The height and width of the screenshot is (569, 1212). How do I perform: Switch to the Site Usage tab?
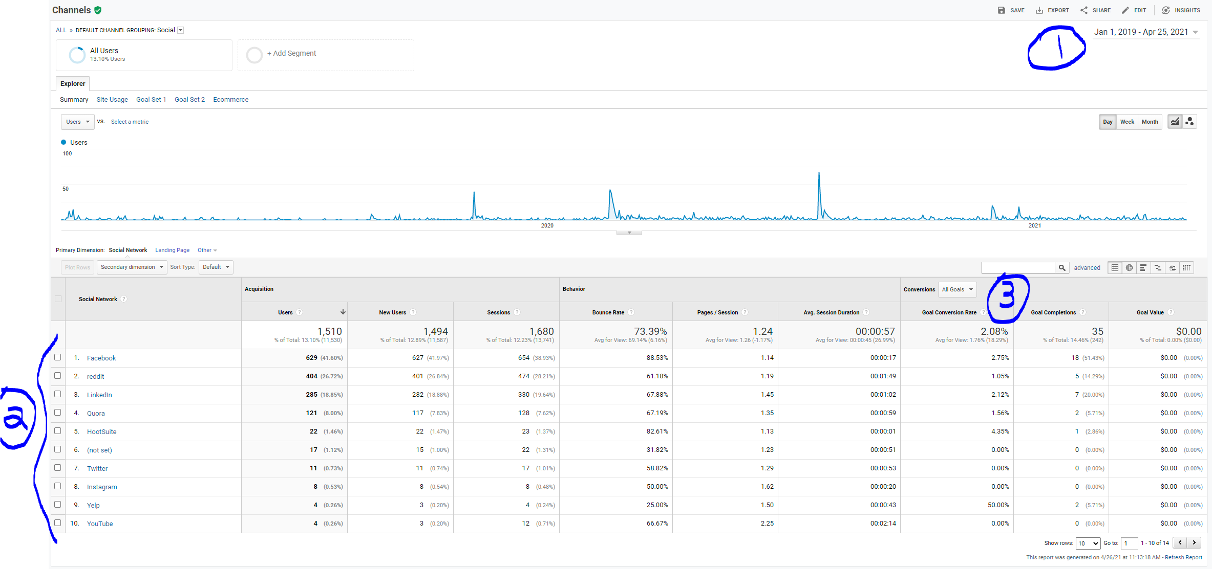point(112,100)
